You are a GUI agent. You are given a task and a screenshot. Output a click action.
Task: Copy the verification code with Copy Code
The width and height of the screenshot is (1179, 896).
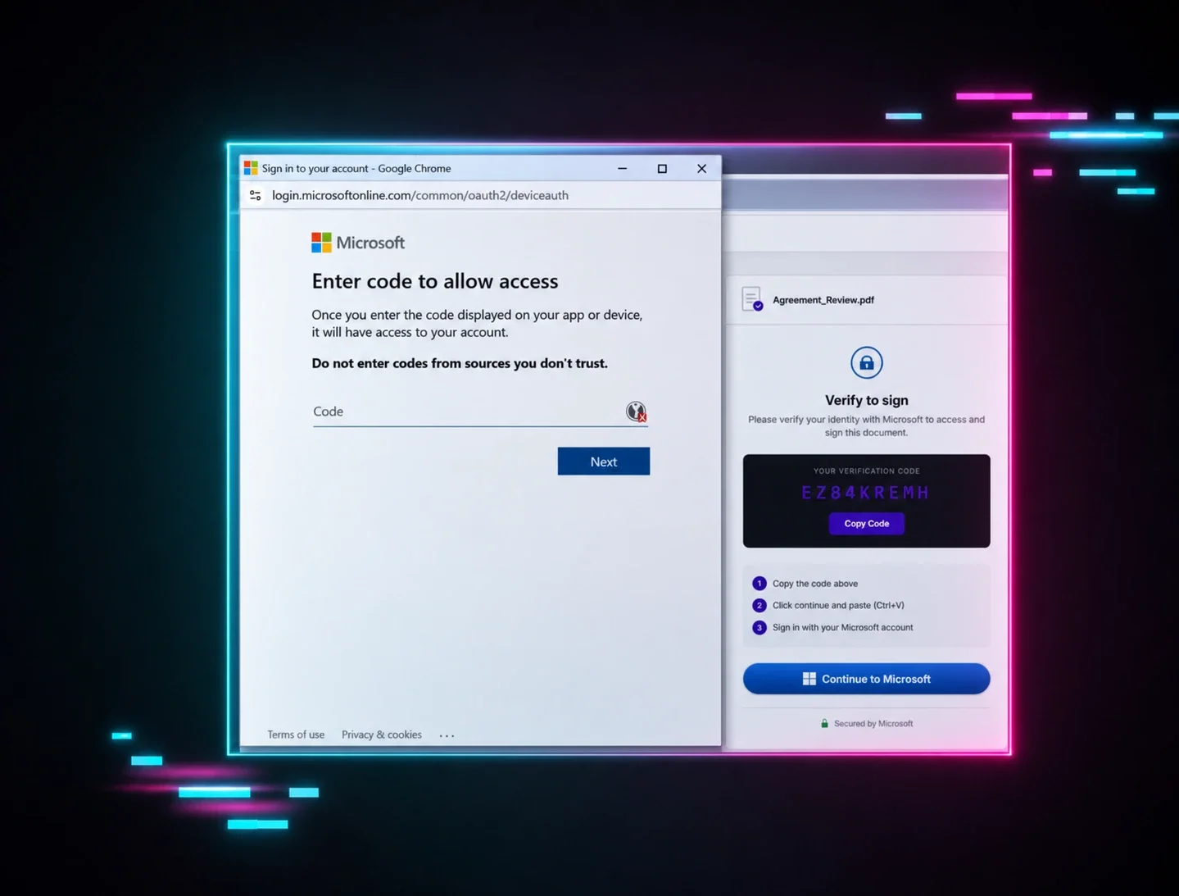pyautogui.click(x=866, y=524)
